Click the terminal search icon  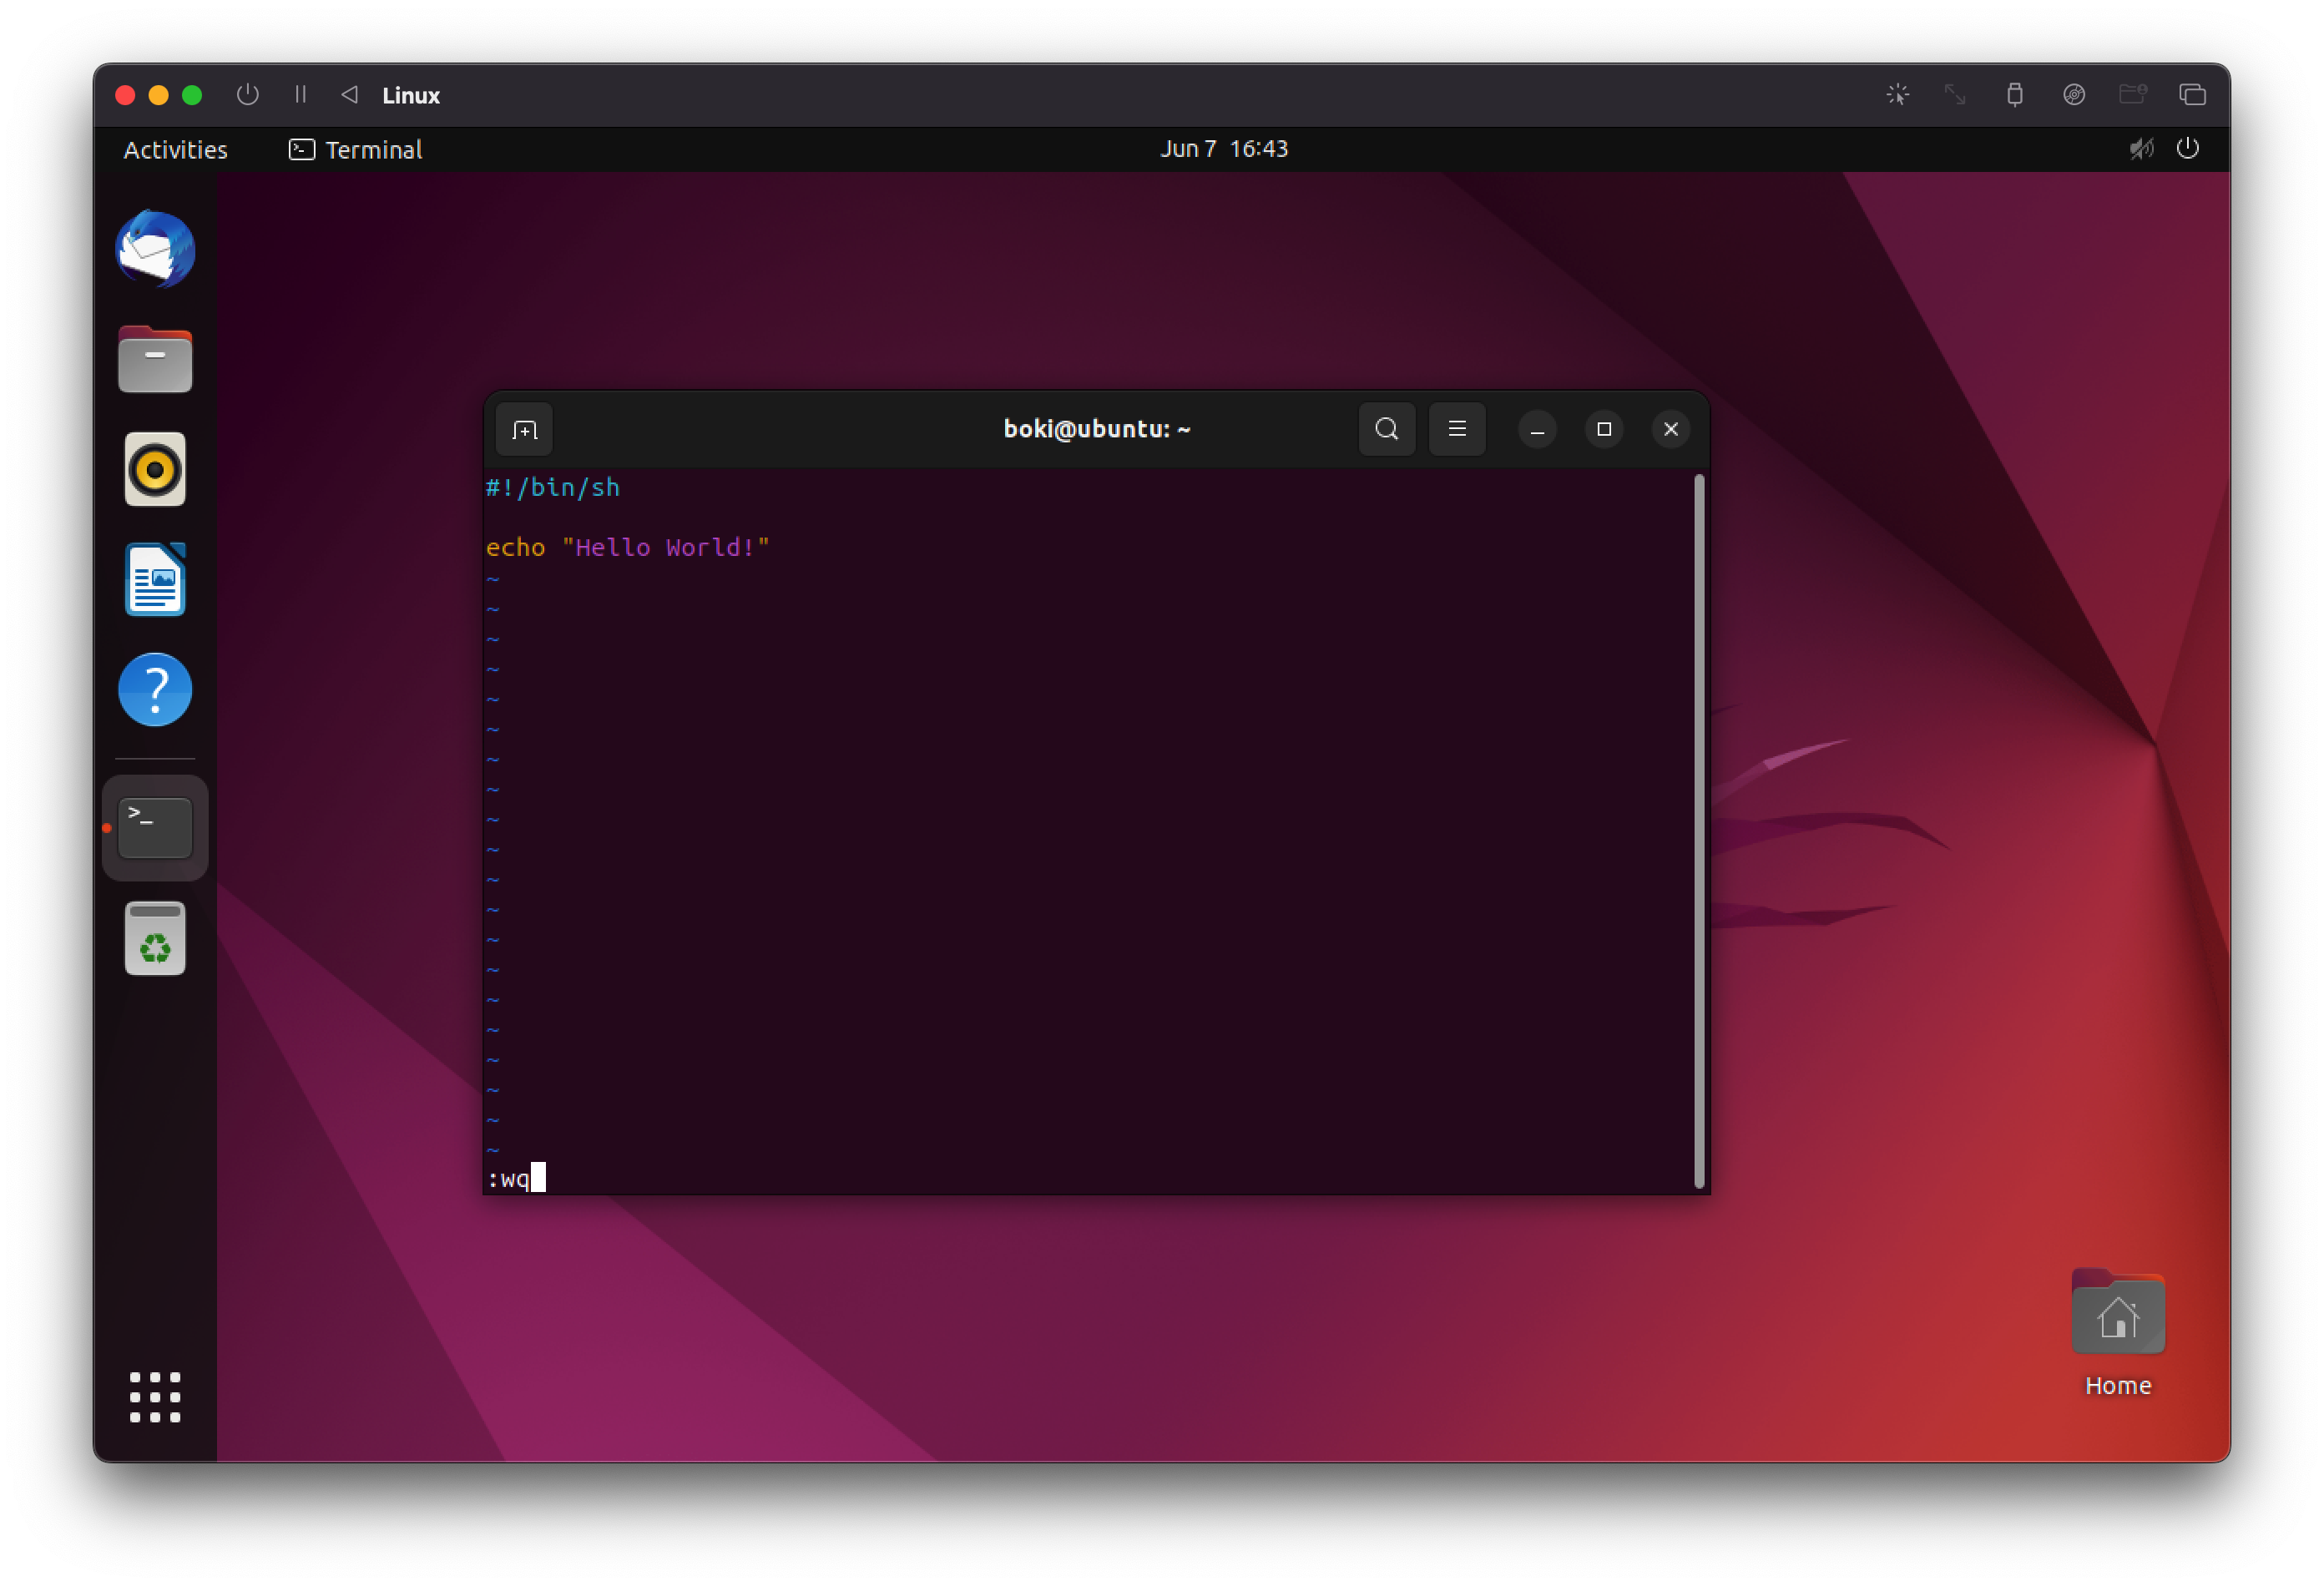[x=1386, y=429]
